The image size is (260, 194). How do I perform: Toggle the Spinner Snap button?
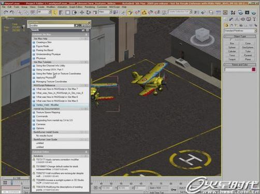click(157, 12)
